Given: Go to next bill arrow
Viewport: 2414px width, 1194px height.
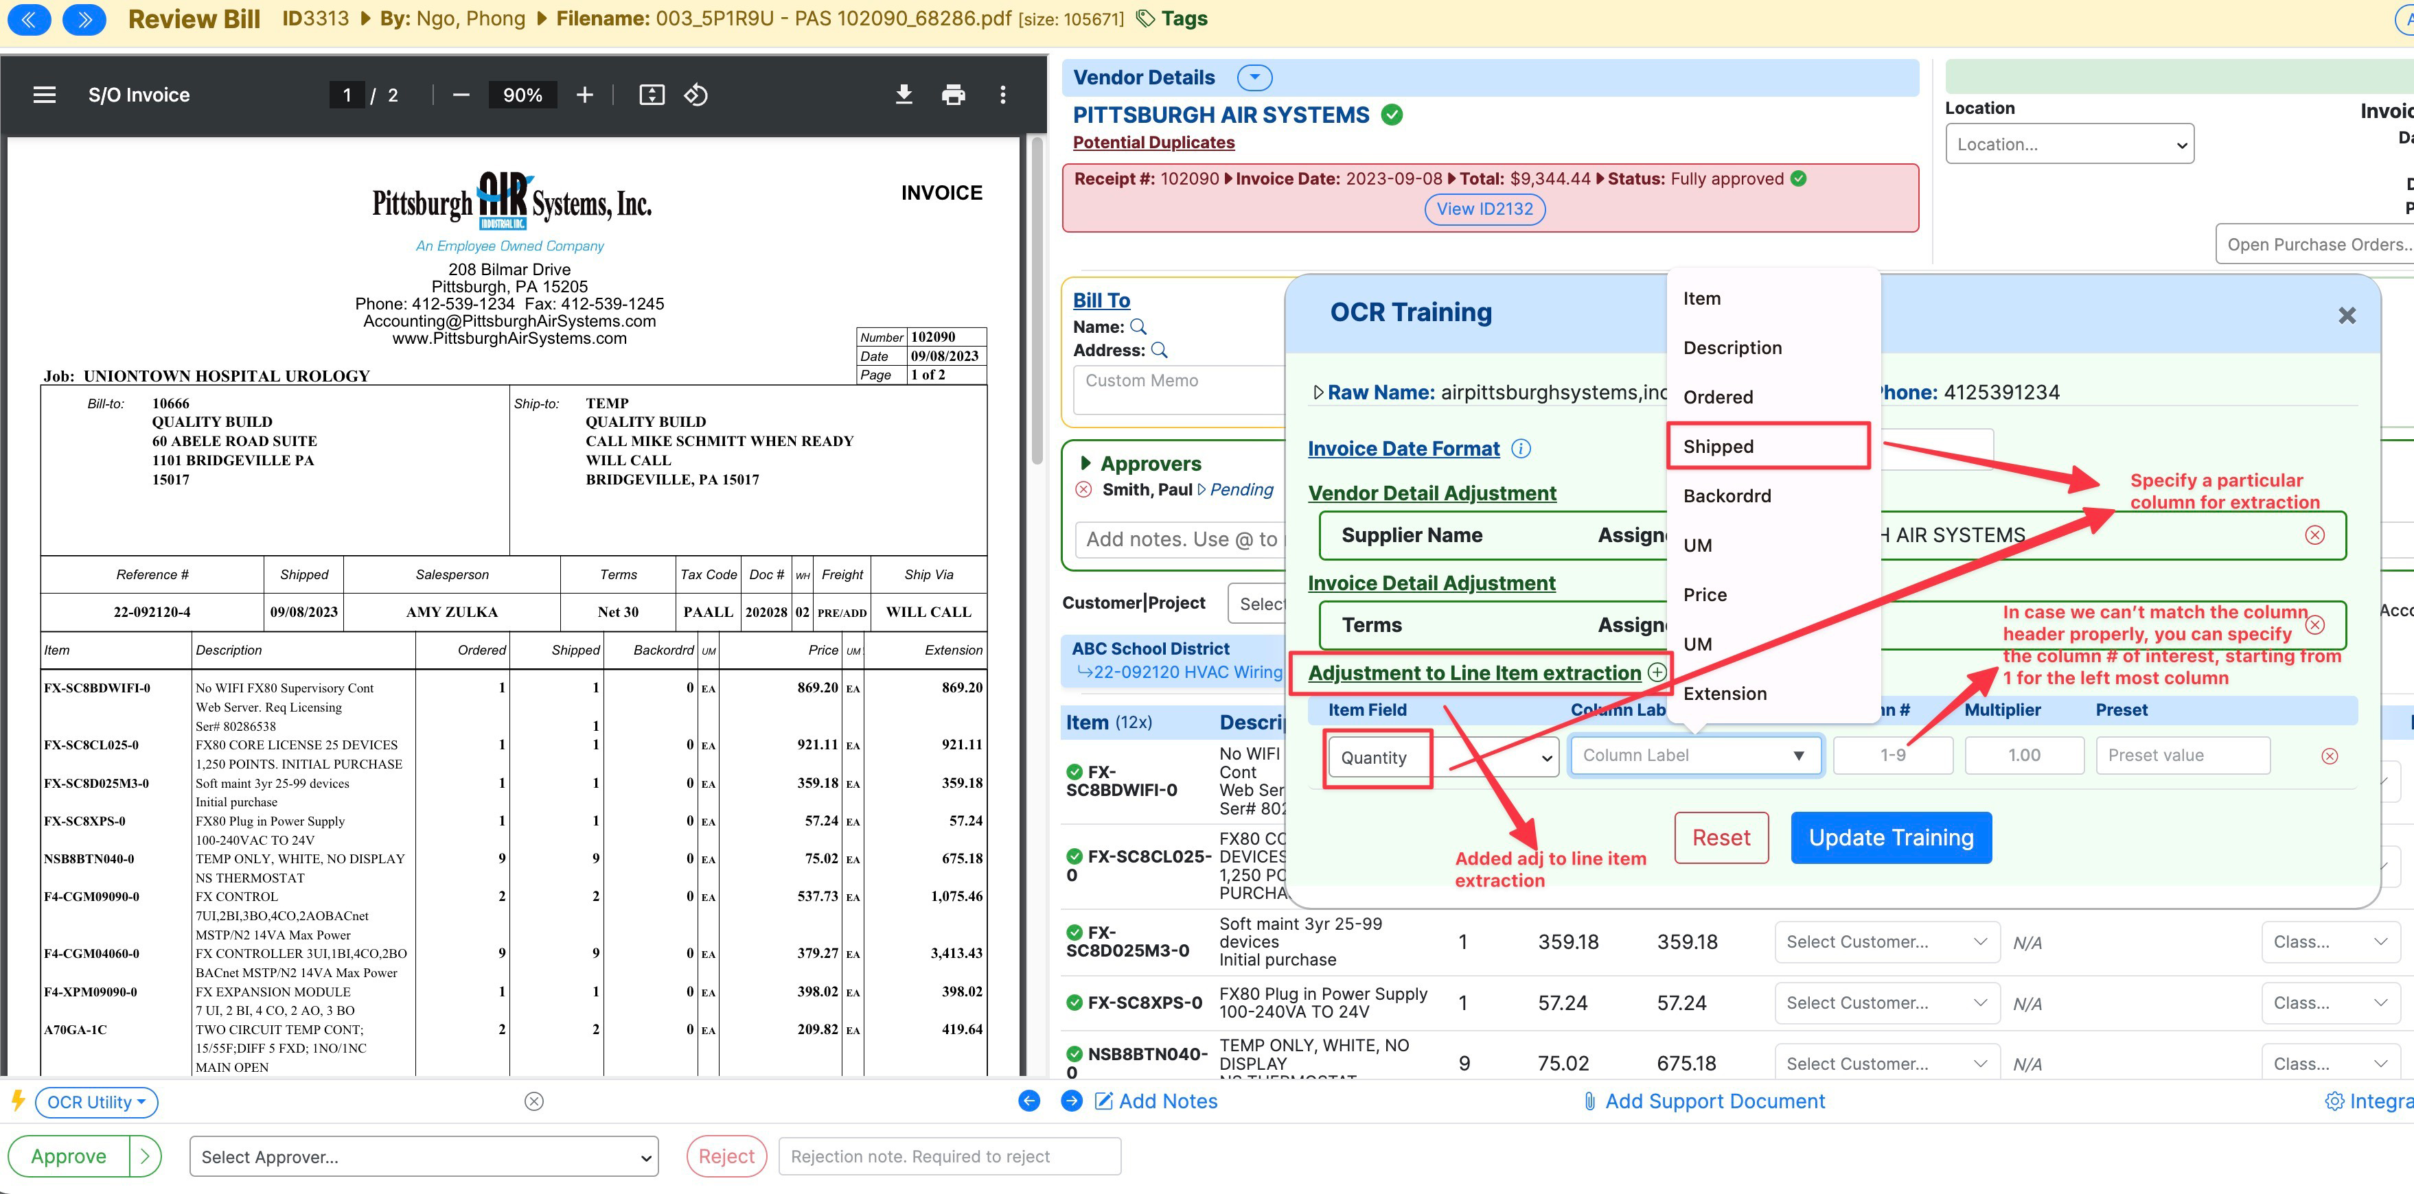Looking at the screenshot, I should 84,19.
